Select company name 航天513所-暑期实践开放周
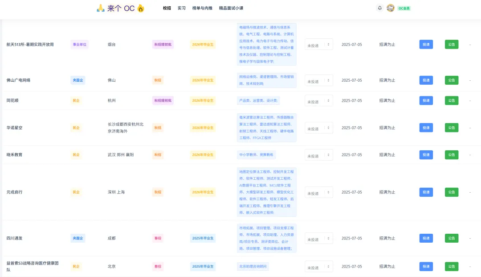Screen dimensions: 481x277 pyautogui.click(x=30, y=45)
